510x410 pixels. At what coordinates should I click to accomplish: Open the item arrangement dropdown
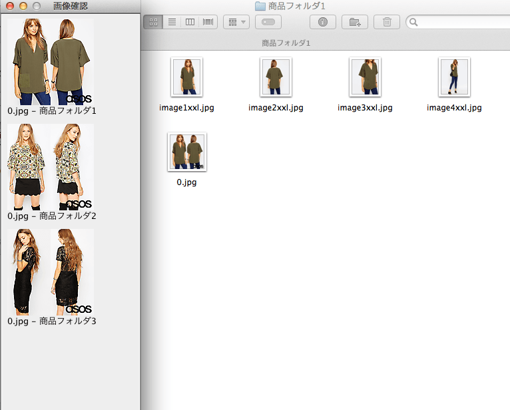point(236,22)
